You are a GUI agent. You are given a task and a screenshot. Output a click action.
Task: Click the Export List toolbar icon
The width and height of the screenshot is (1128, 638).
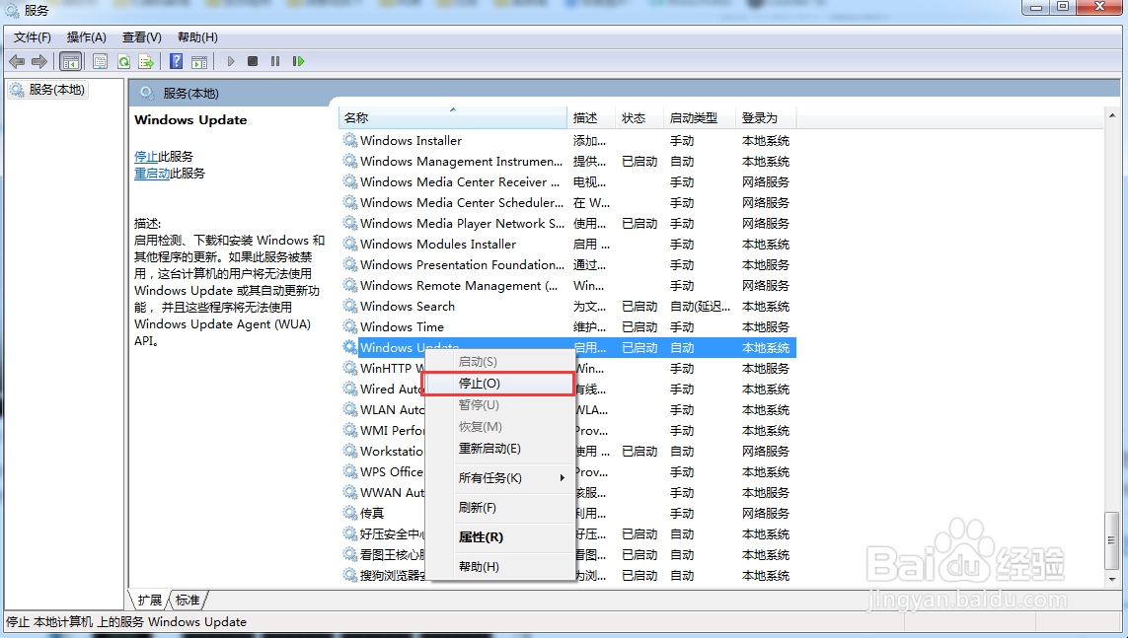[146, 62]
